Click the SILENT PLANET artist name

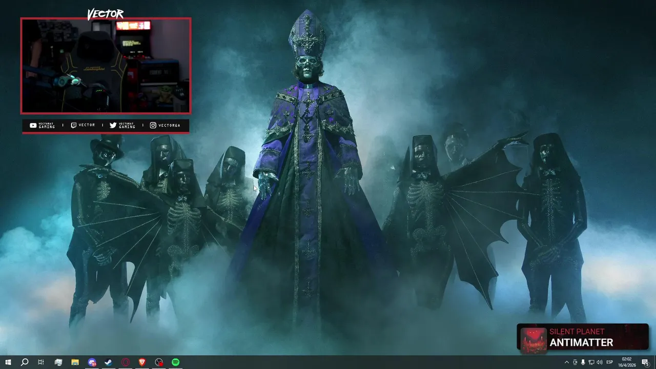pos(577,332)
